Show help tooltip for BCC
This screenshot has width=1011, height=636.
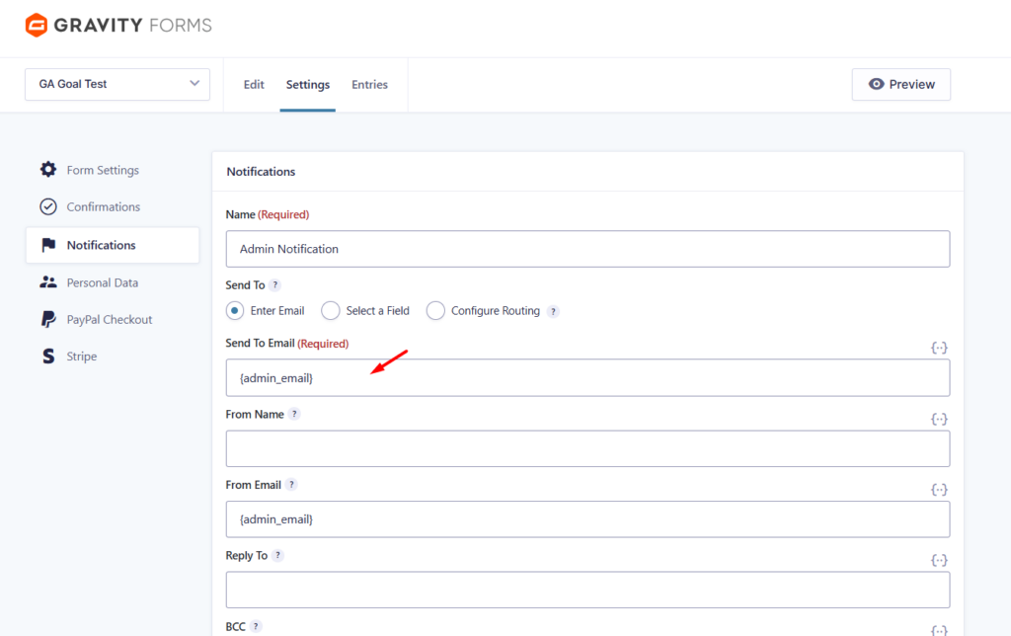[x=256, y=626]
